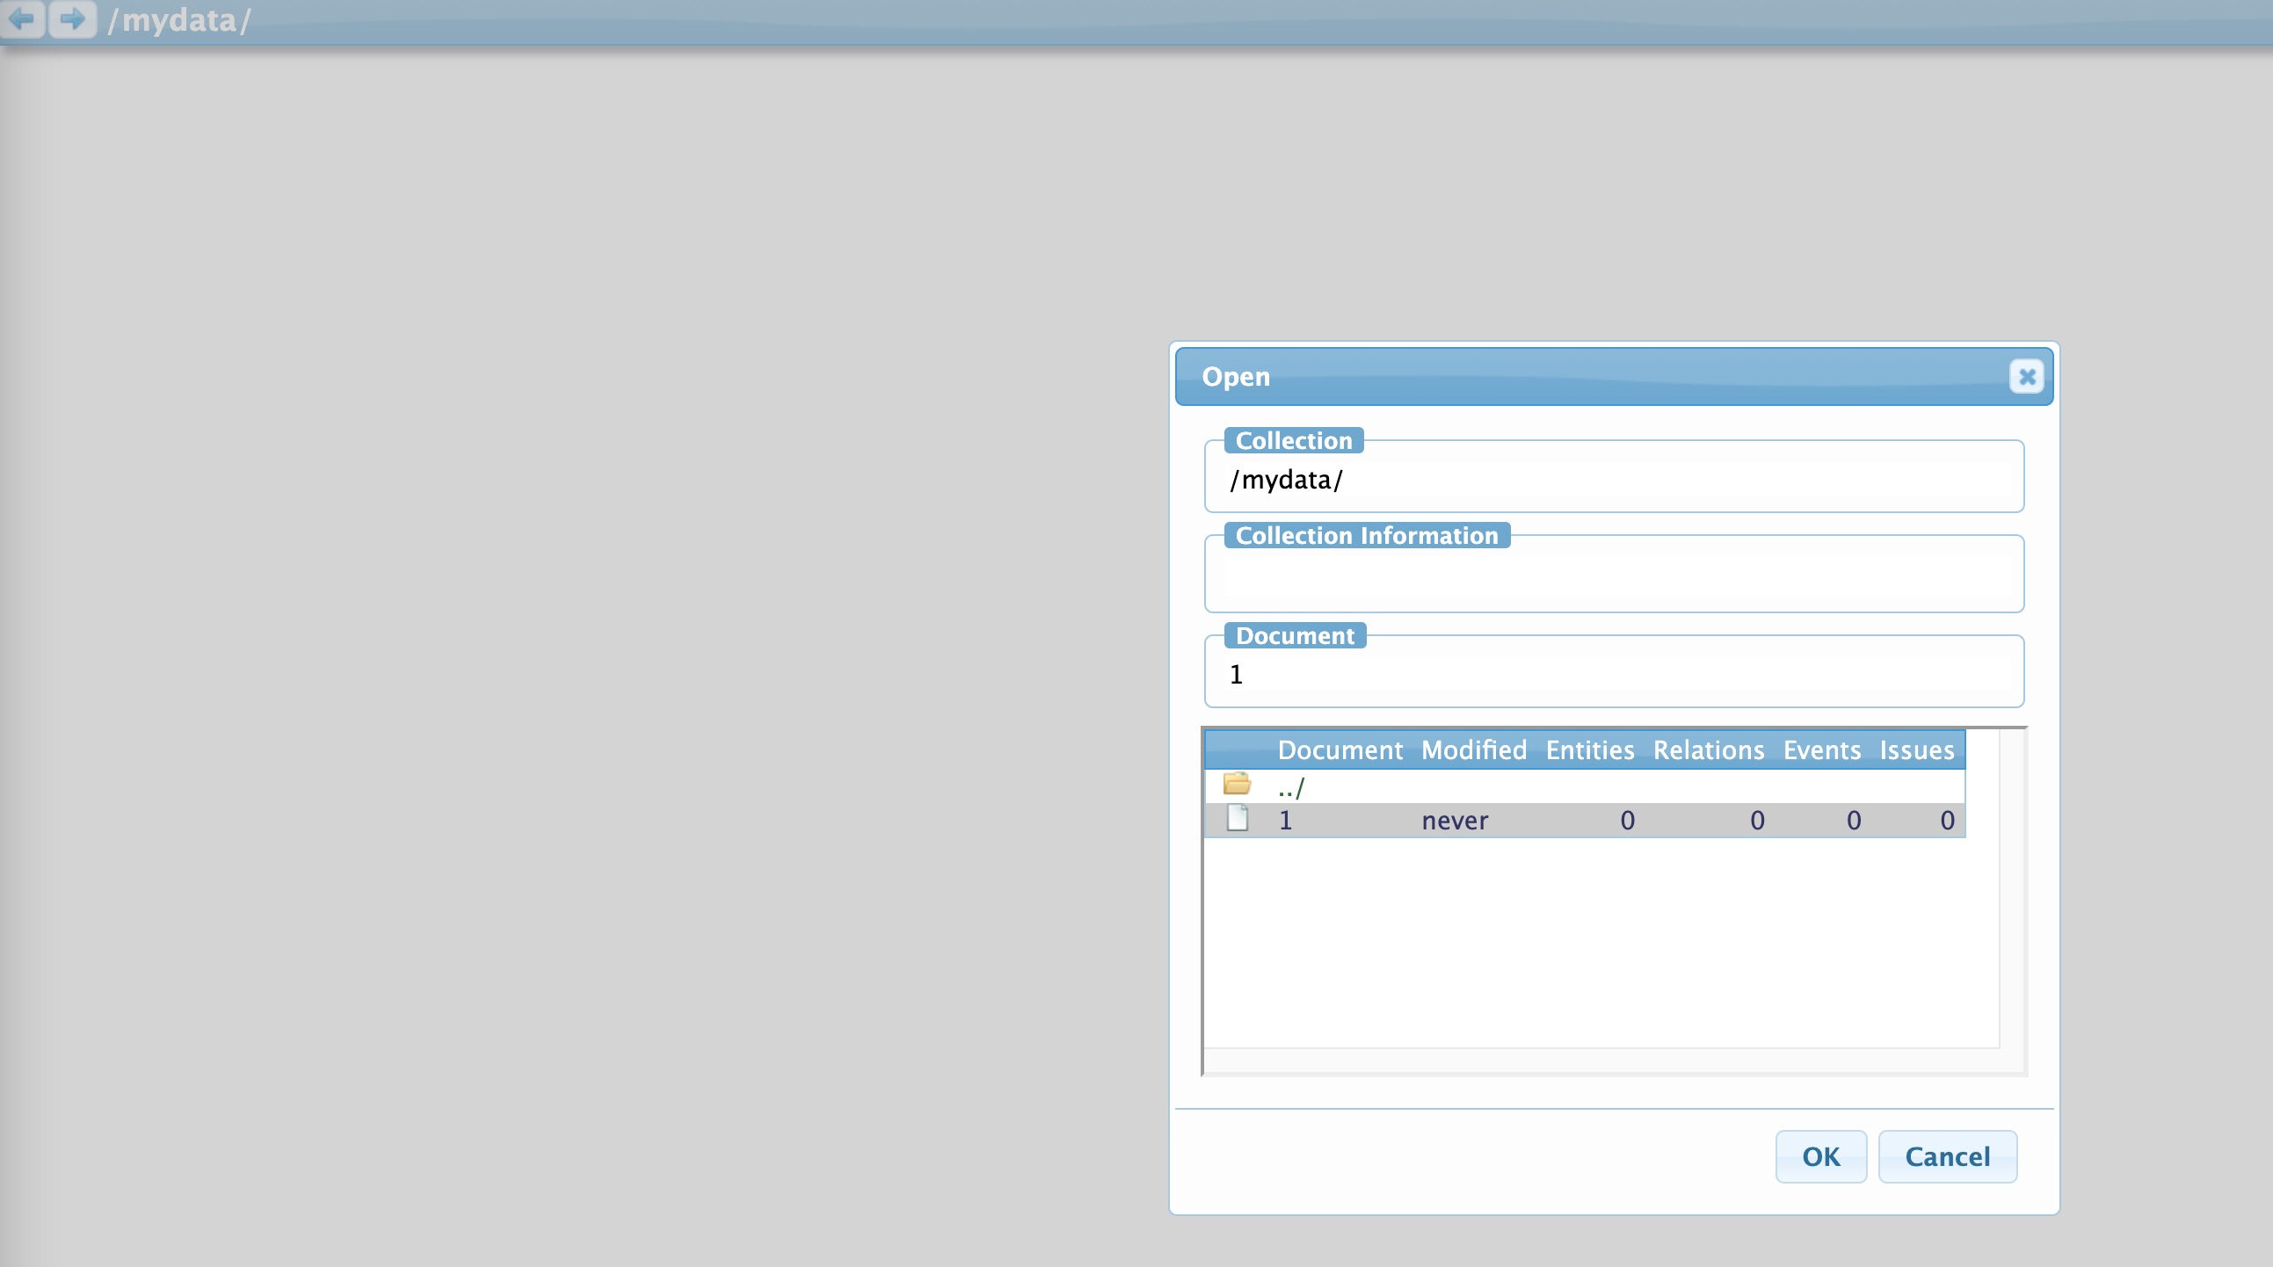Click the back arrow navigation icon
This screenshot has width=2273, height=1267.
coord(22,18)
